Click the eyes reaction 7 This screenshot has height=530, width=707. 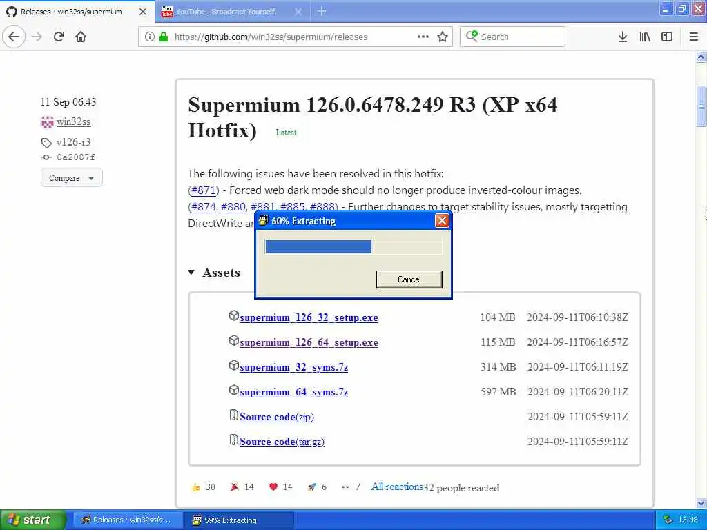click(x=351, y=487)
